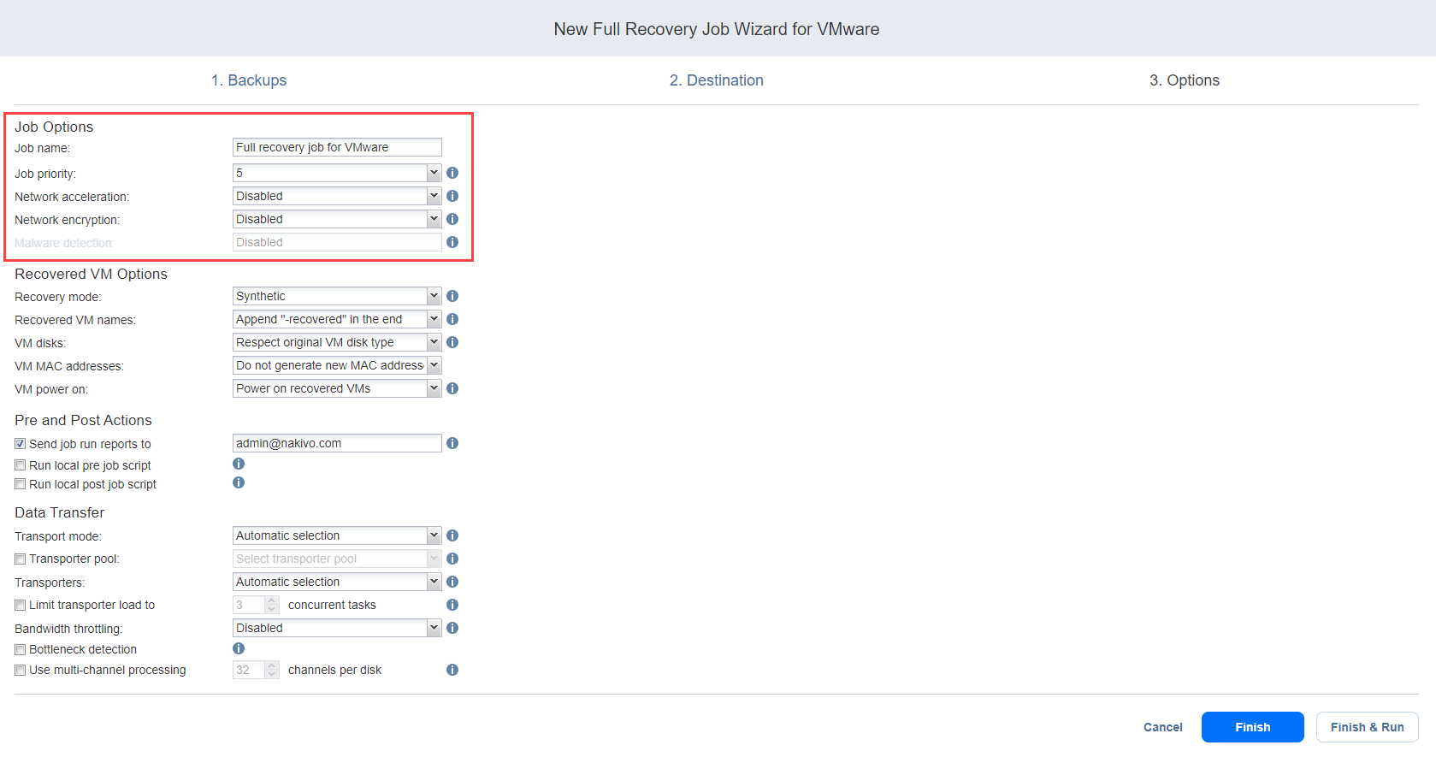1436x757 pixels.
Task: Click info icon beside Network acceleration
Action: click(452, 196)
